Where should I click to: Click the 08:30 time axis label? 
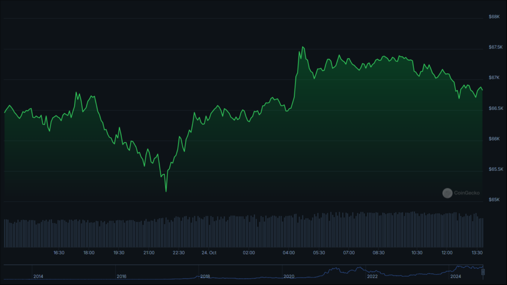point(378,253)
